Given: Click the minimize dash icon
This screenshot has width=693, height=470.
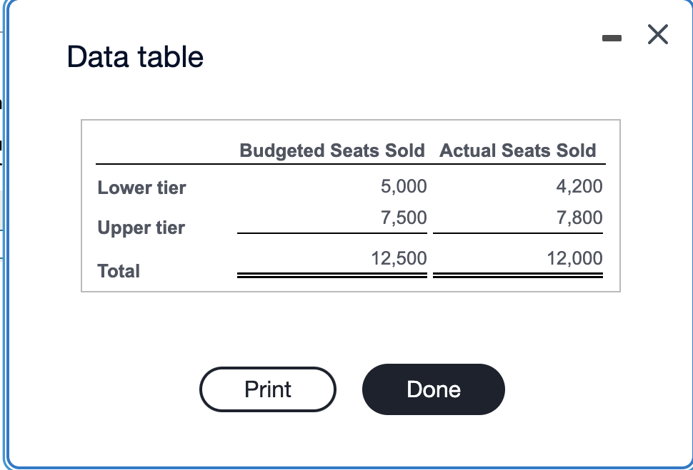Looking at the screenshot, I should pyautogui.click(x=612, y=39).
